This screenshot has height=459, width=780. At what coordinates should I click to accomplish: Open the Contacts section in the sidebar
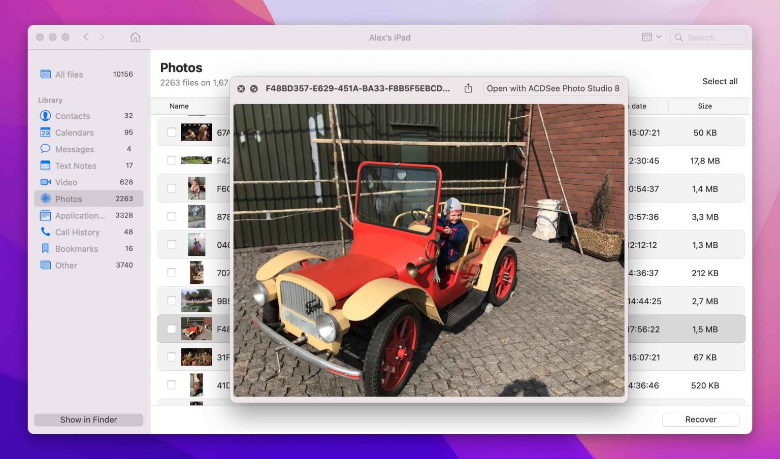[x=72, y=116]
